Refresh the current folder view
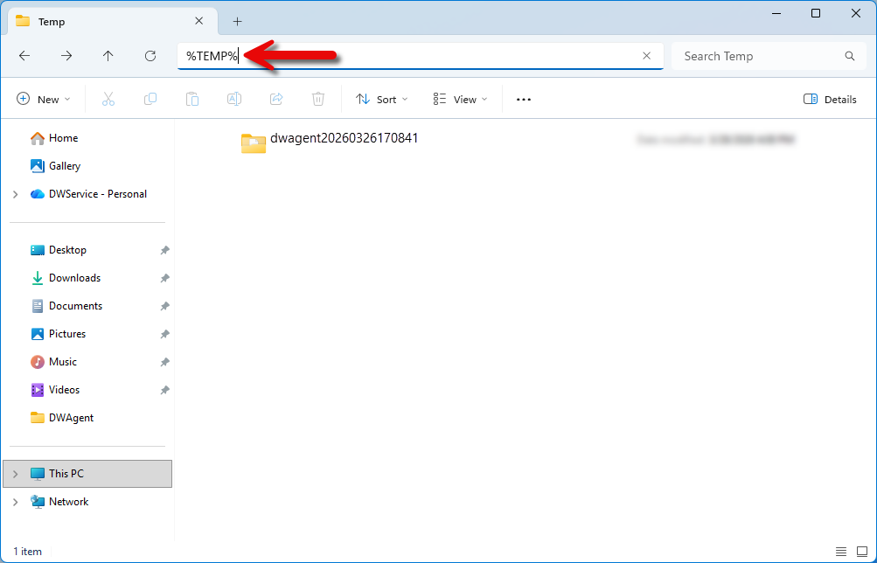 point(150,56)
